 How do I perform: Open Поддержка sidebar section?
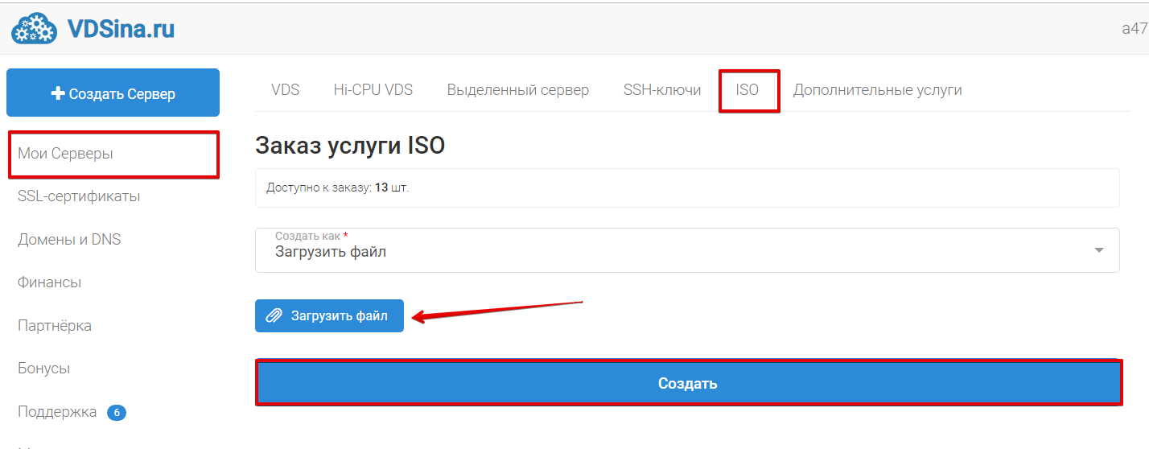57,412
